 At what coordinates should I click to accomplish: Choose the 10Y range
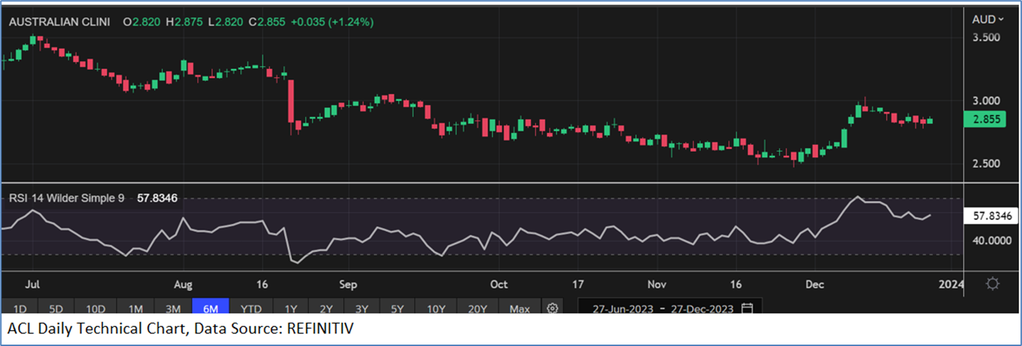click(x=435, y=308)
